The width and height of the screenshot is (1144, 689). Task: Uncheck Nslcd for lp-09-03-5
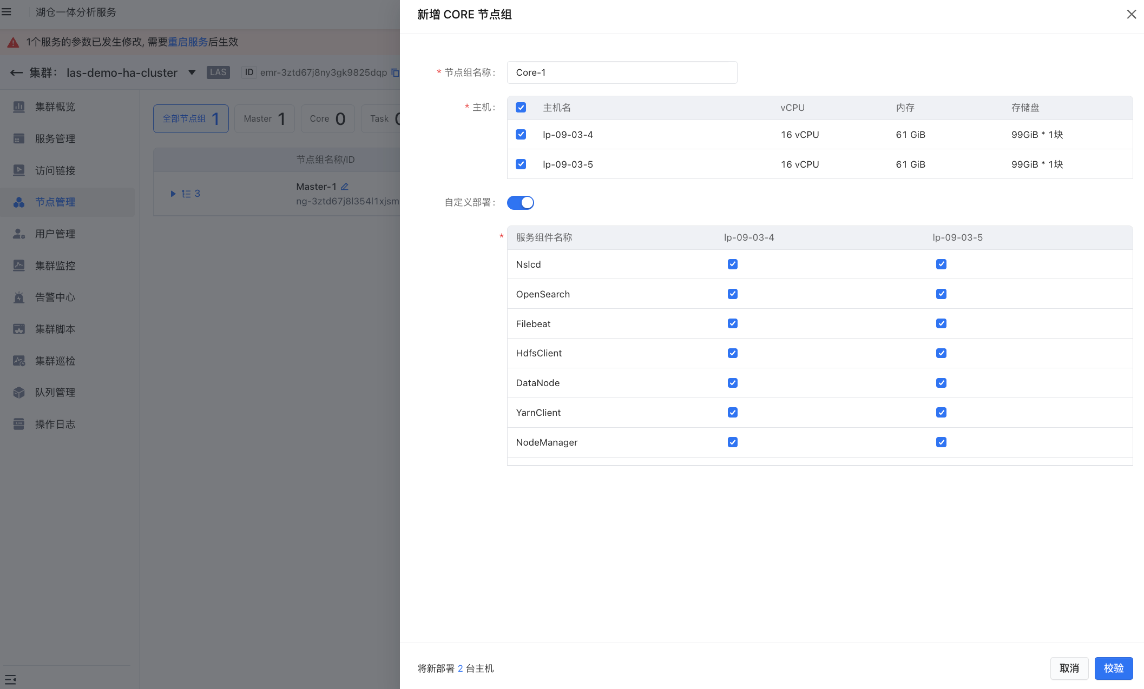click(x=941, y=264)
